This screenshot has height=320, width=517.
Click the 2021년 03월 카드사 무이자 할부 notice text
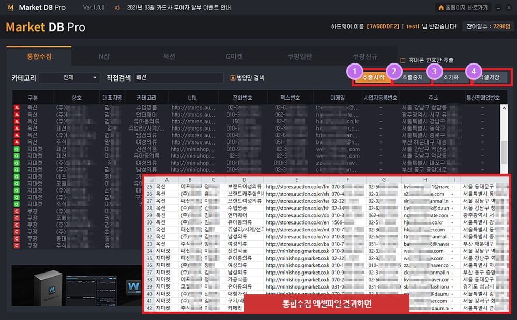[x=179, y=8]
